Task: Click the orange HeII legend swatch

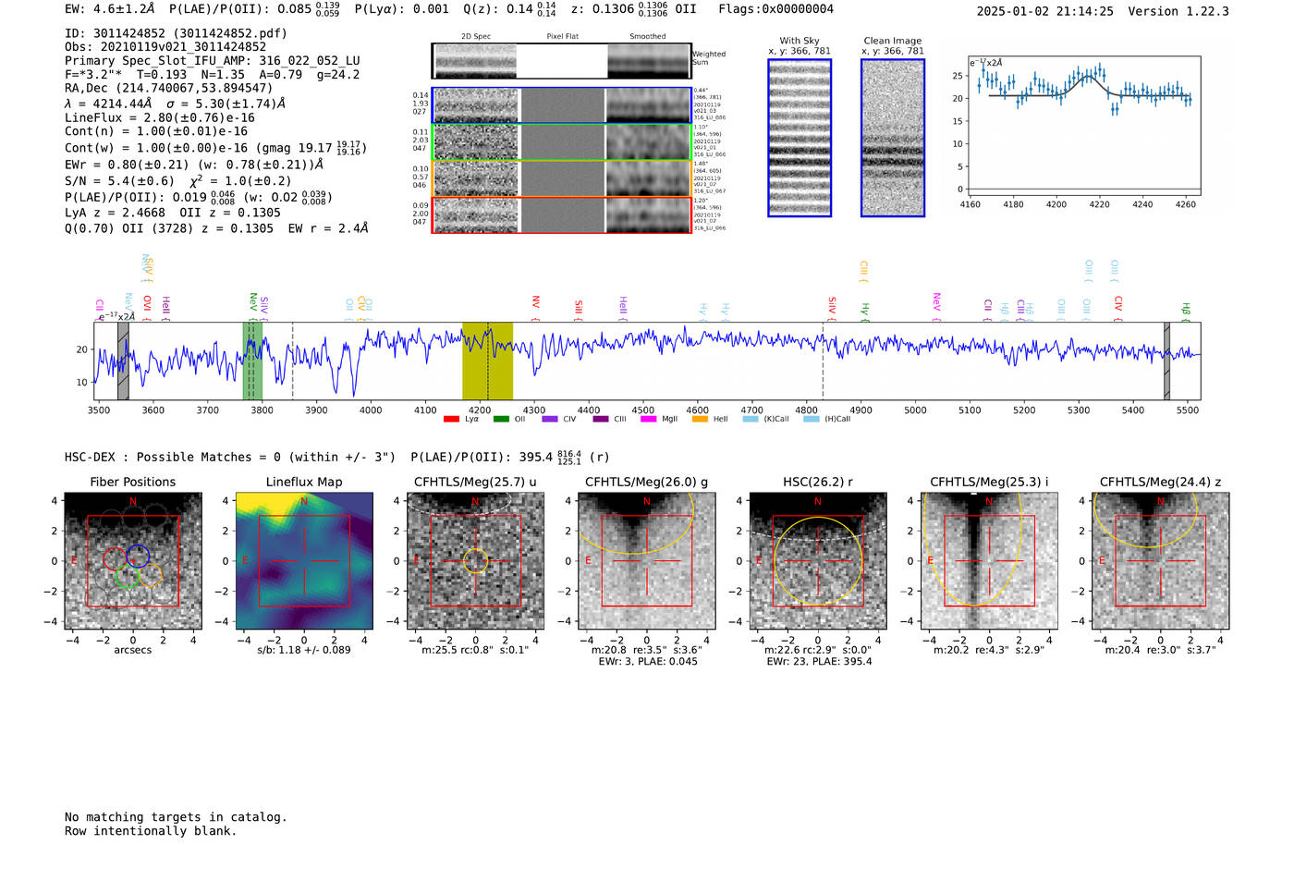Action: [700, 420]
